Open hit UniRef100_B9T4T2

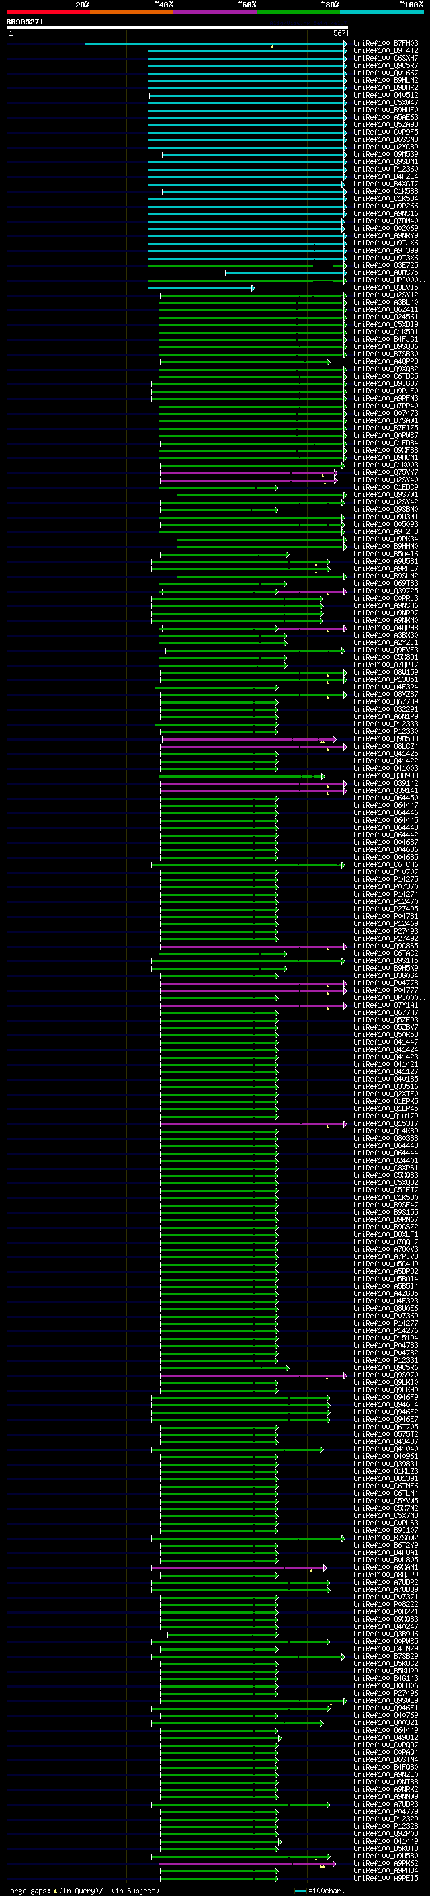click(x=386, y=51)
